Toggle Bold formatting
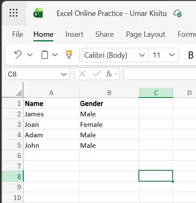This screenshot has height=203, width=196. point(191,55)
